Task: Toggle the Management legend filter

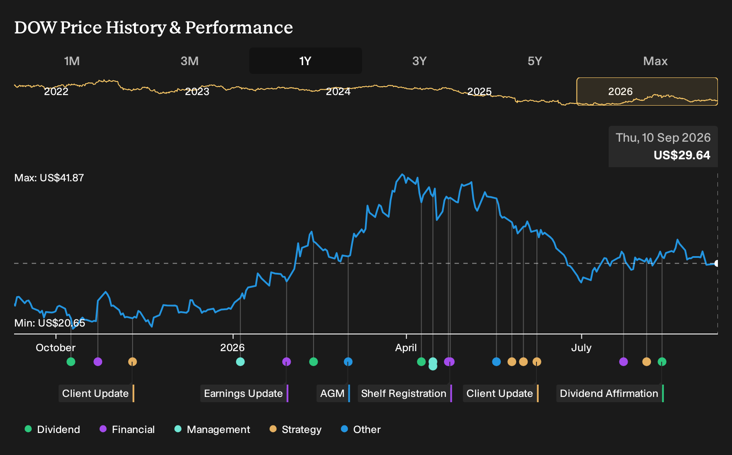Action: (212, 429)
